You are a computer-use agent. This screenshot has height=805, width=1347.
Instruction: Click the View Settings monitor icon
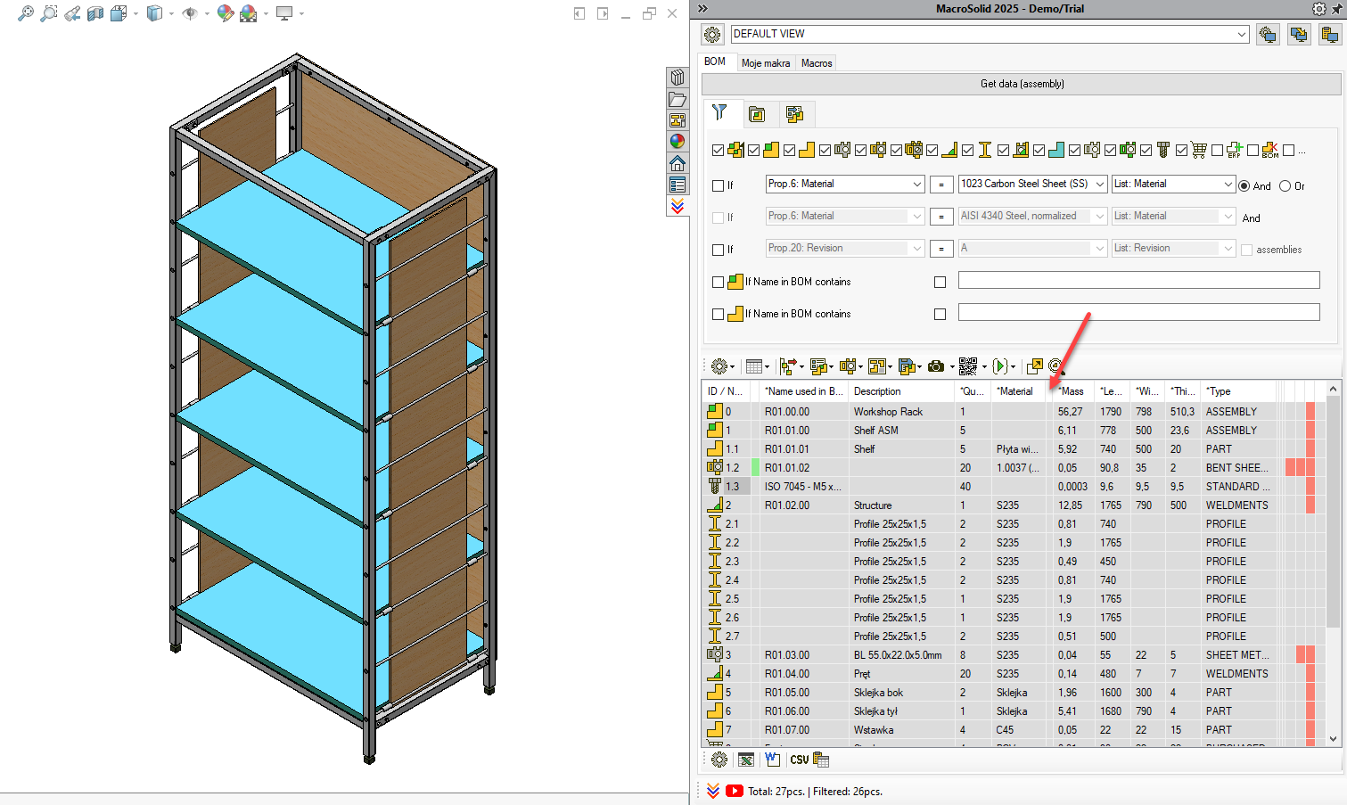tap(284, 13)
